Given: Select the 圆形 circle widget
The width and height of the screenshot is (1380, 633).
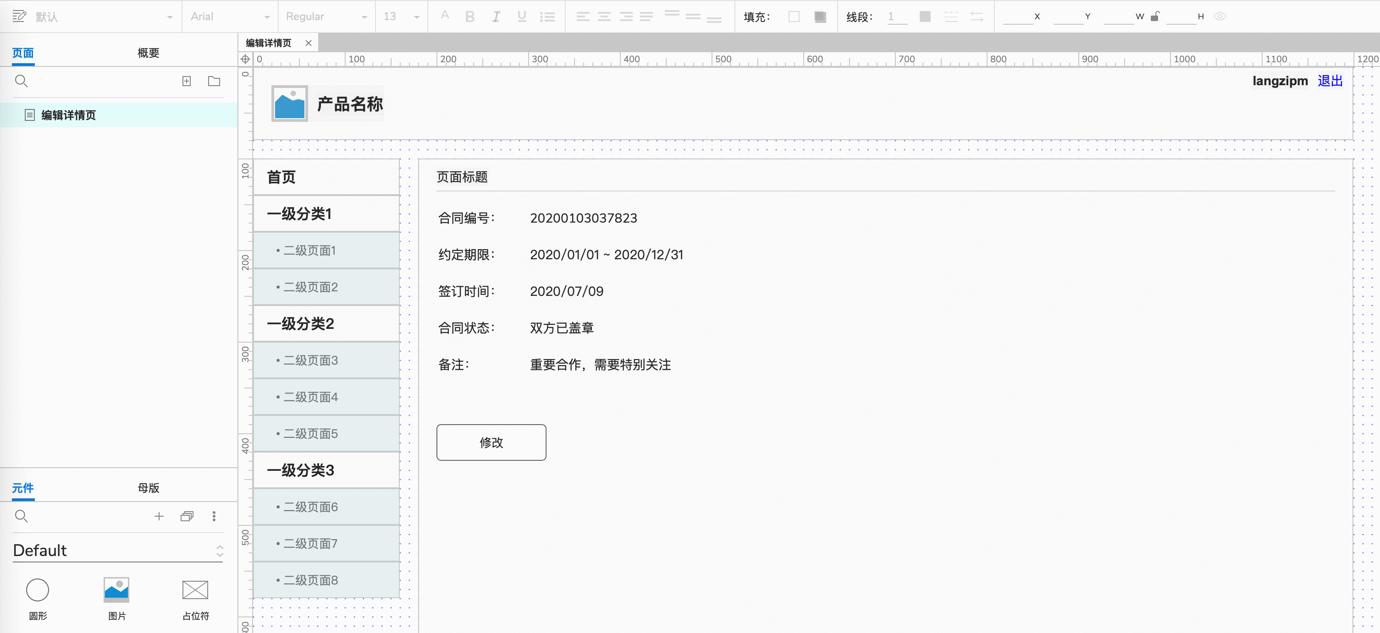Looking at the screenshot, I should point(38,599).
